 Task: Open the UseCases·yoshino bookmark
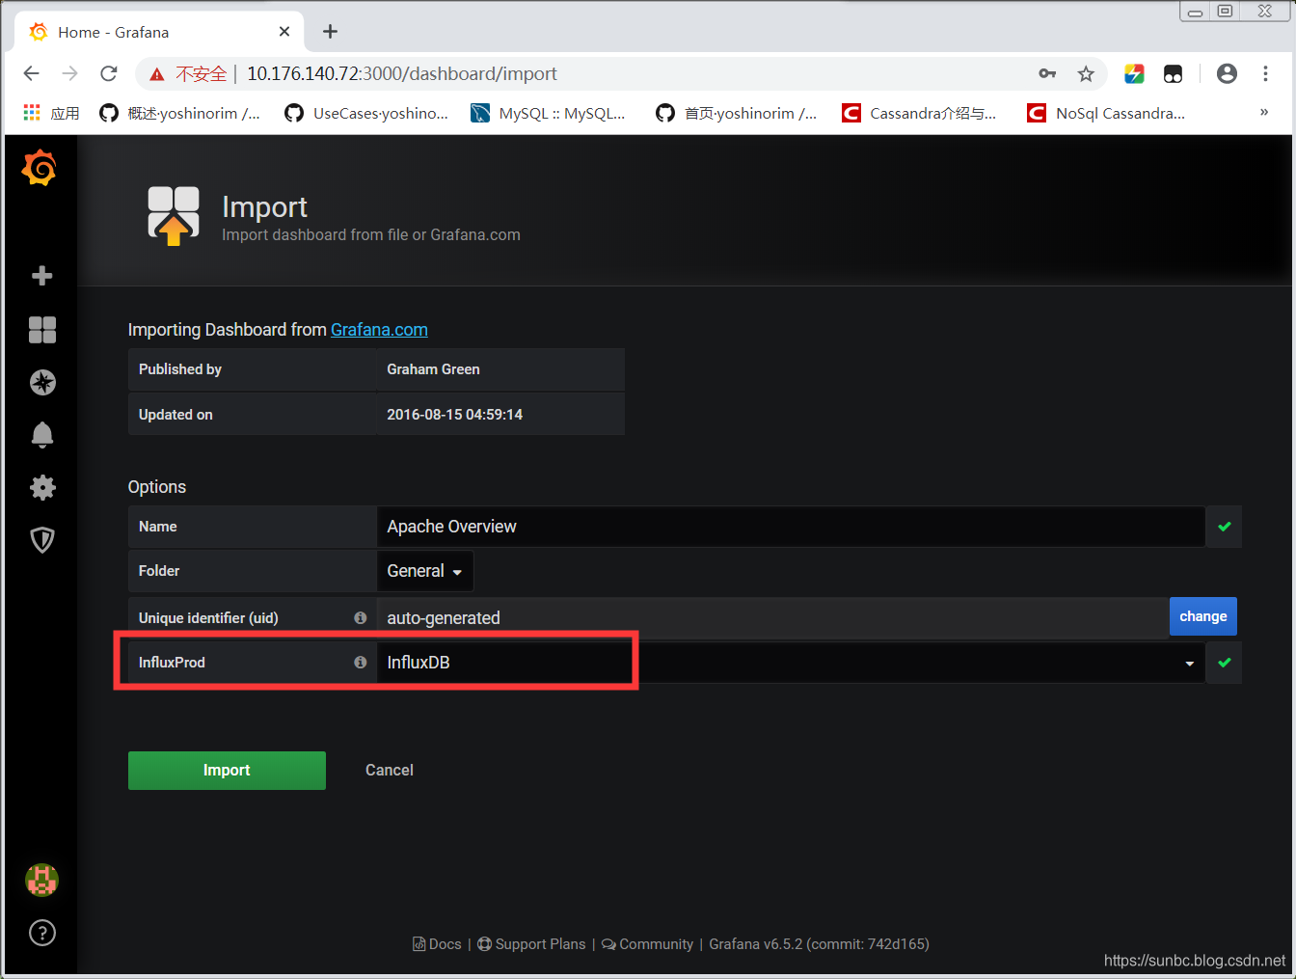pos(367,113)
